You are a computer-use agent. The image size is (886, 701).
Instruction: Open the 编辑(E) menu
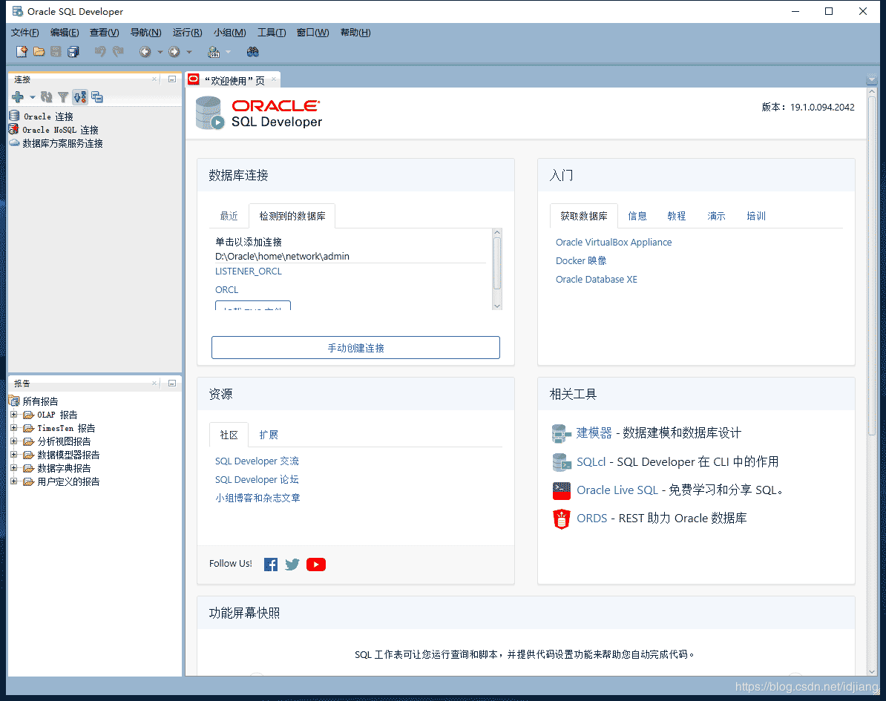click(x=65, y=33)
